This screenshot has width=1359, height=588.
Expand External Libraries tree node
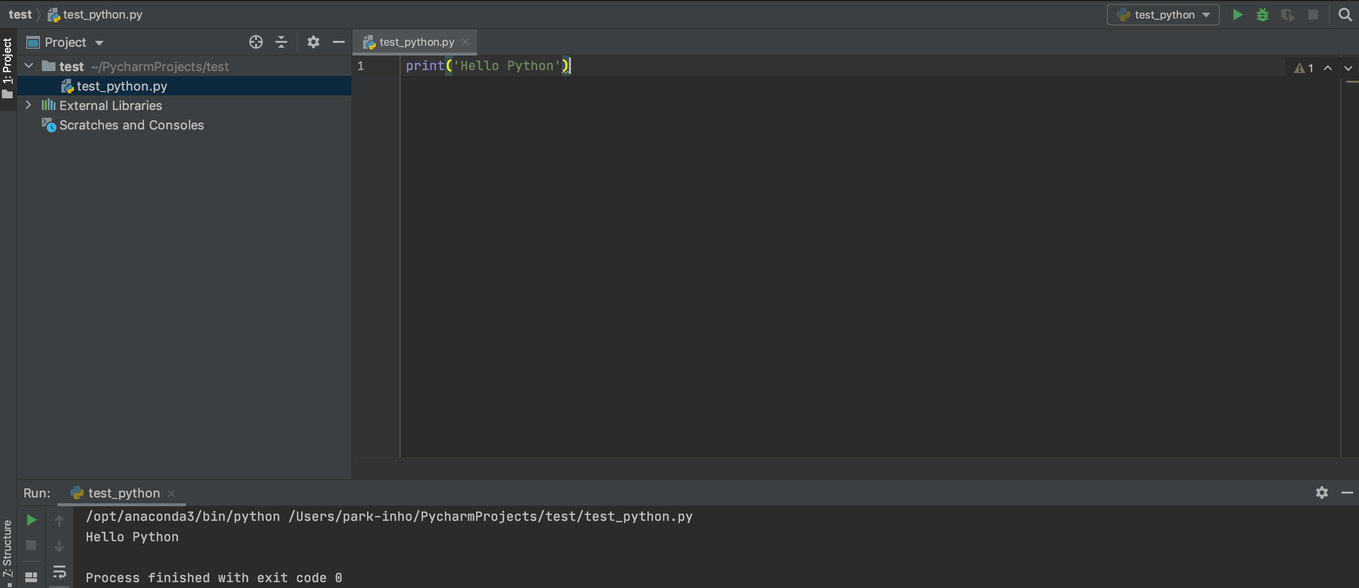(x=29, y=105)
